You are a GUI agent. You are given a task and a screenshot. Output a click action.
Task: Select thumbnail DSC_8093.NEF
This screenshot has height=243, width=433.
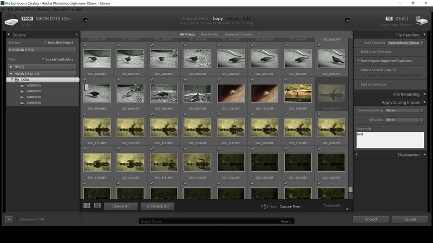pyautogui.click(x=331, y=59)
